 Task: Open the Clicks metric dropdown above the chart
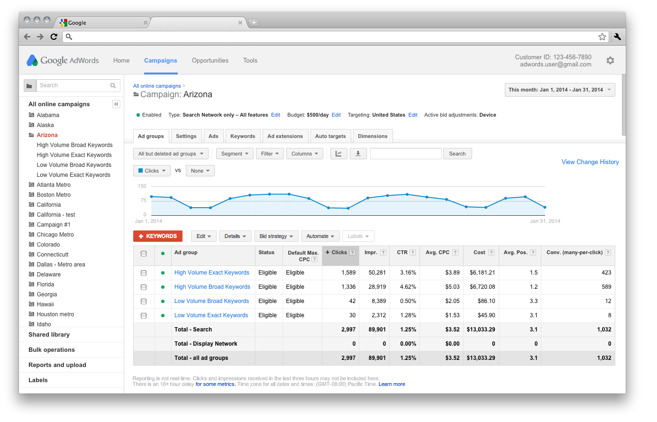152,170
